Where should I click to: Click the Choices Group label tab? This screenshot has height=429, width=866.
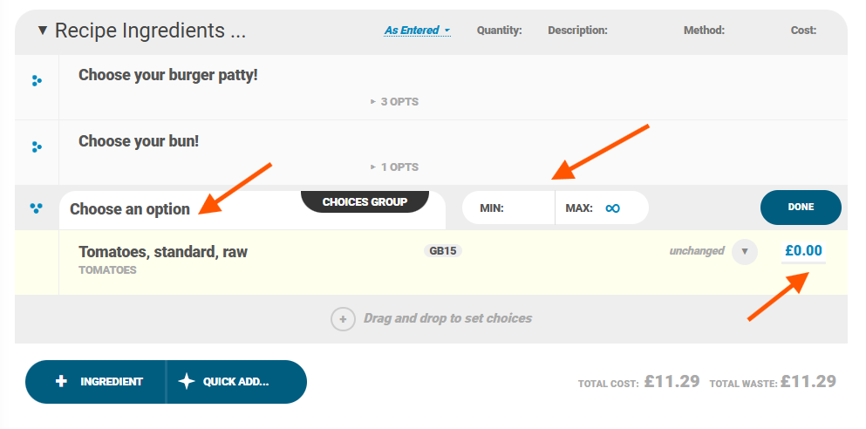(x=365, y=202)
